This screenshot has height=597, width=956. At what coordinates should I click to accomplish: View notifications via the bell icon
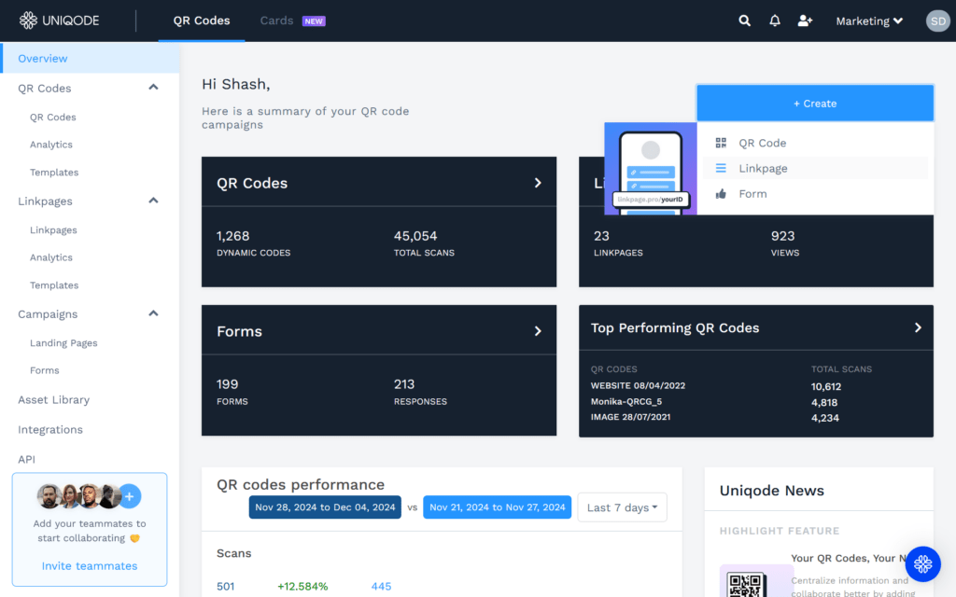(775, 20)
